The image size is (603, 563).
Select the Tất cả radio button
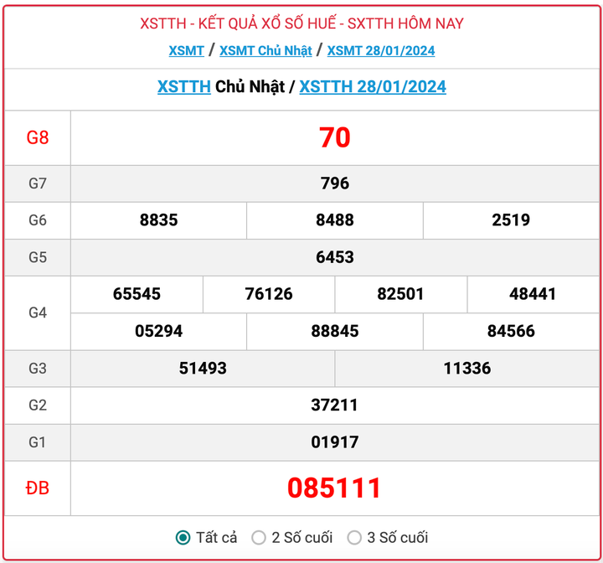(183, 537)
